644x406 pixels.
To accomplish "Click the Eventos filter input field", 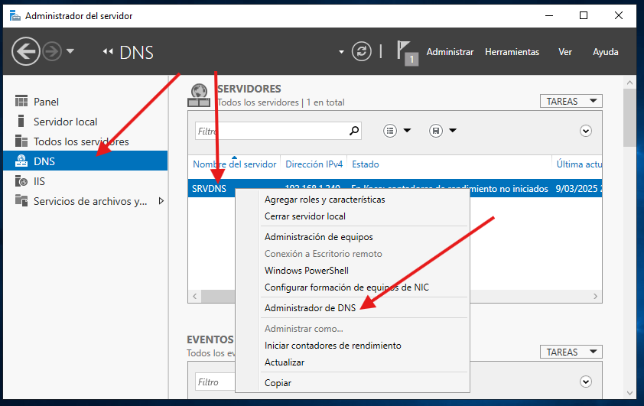I will click(215, 382).
